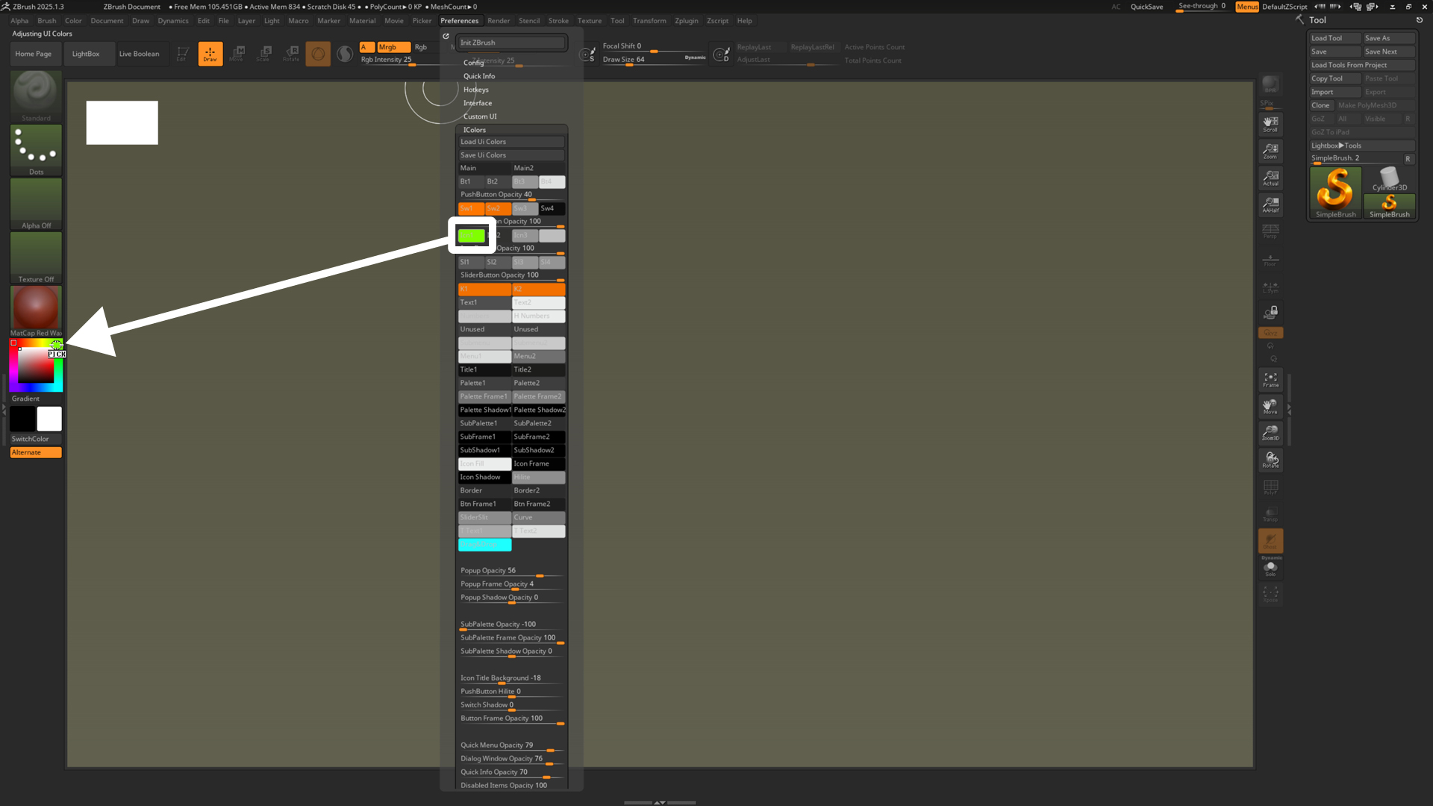Toggle the Alternate color button

pyautogui.click(x=36, y=452)
